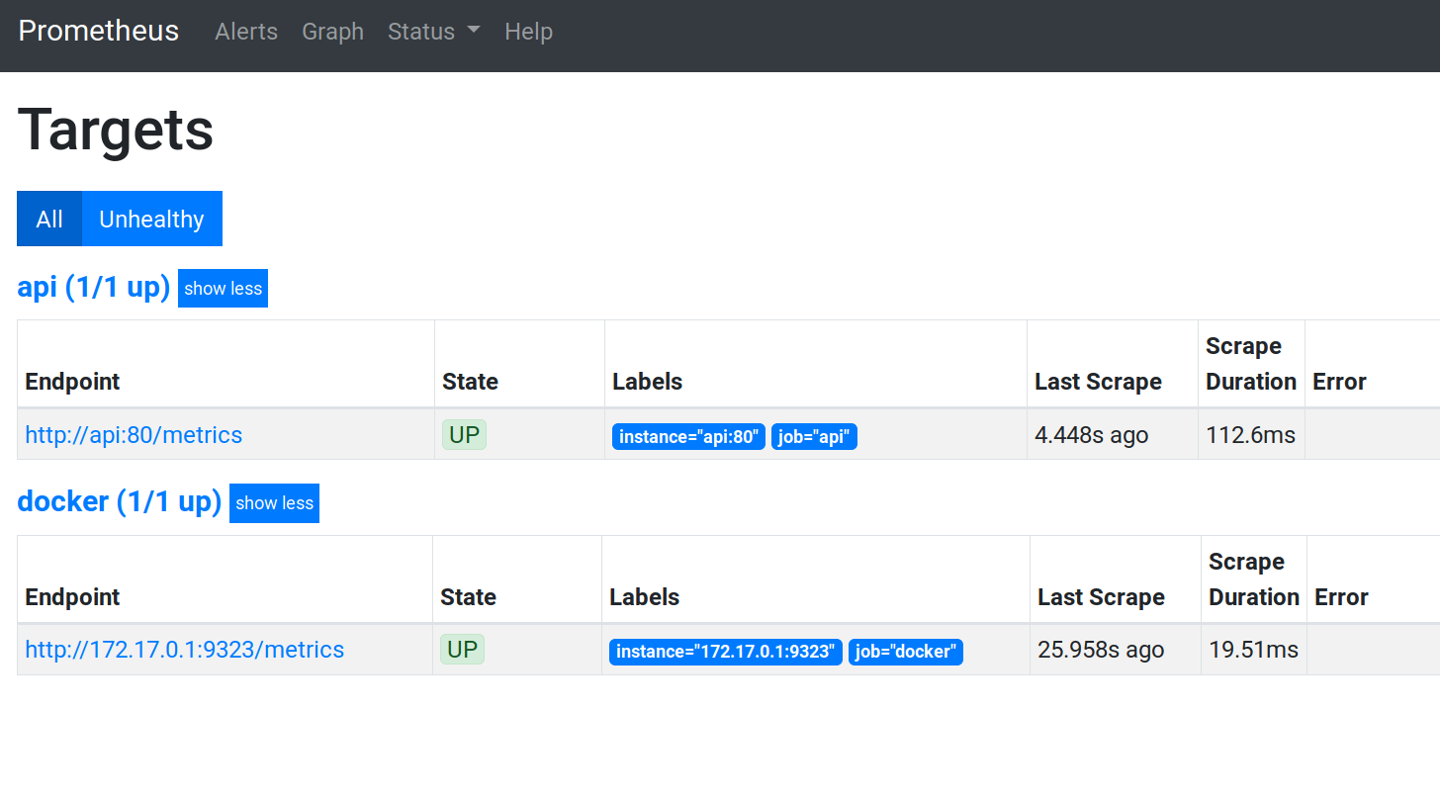Click the job="api" label badge

(x=814, y=437)
